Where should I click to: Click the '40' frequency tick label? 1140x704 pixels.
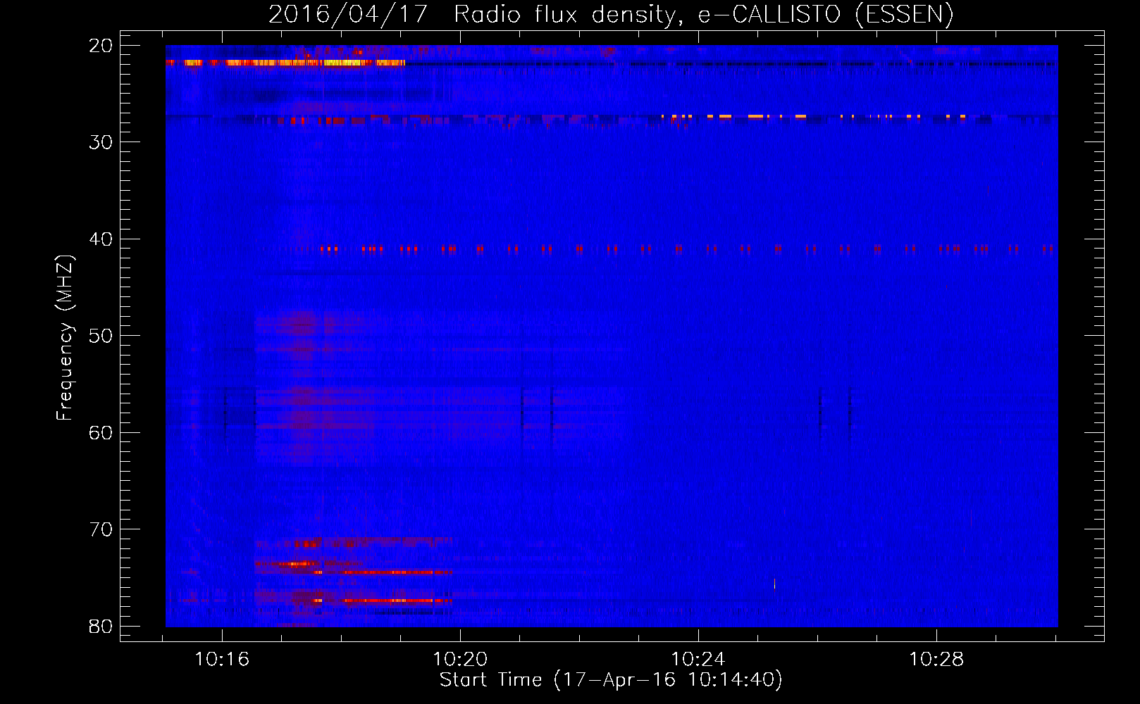click(x=101, y=239)
